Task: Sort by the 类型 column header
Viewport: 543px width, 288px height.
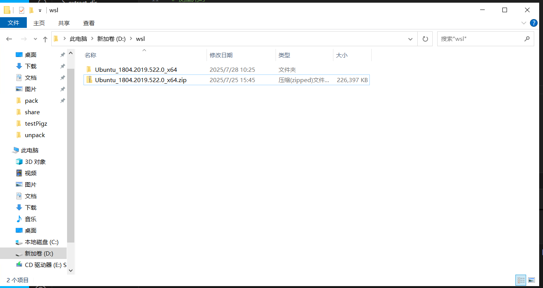Action: tap(284, 55)
